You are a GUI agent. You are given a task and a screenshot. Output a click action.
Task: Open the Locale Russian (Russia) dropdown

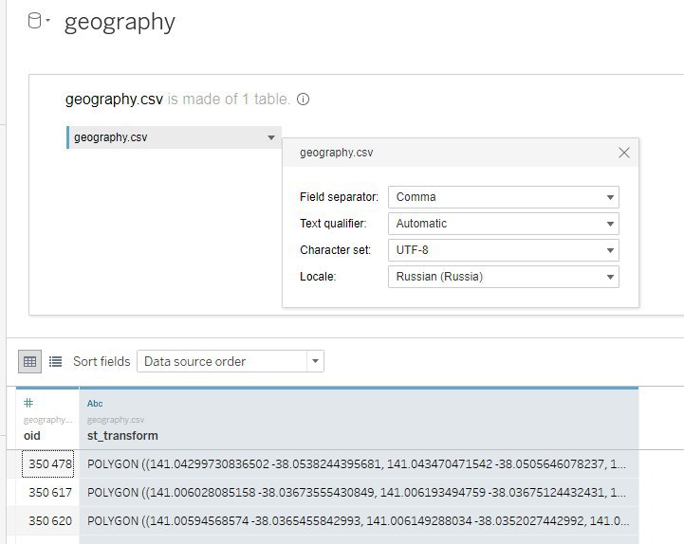[504, 277]
